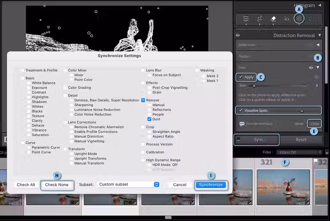Select the Edit sliders tool icon
The height and width of the screenshot is (221, 330).
point(246,19)
